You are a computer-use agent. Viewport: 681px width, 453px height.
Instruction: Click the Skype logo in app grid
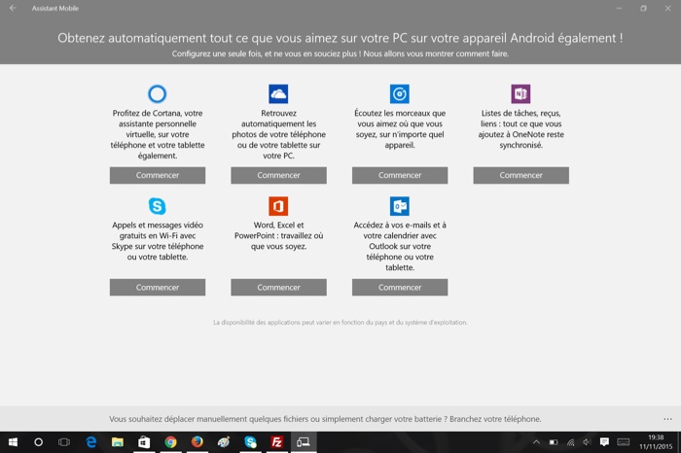click(x=158, y=206)
